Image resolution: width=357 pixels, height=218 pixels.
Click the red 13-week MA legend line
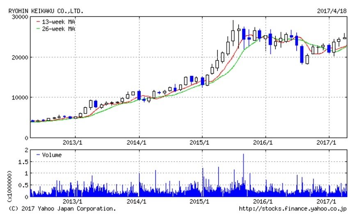(x=38, y=21)
